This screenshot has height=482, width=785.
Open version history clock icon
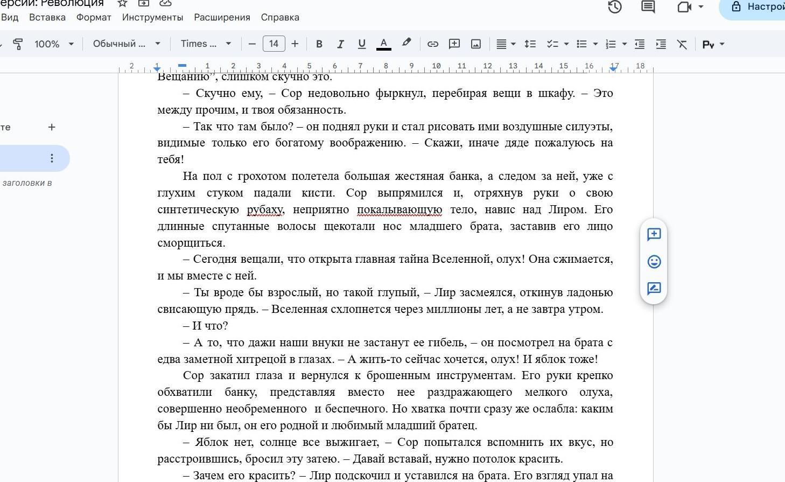coord(615,7)
